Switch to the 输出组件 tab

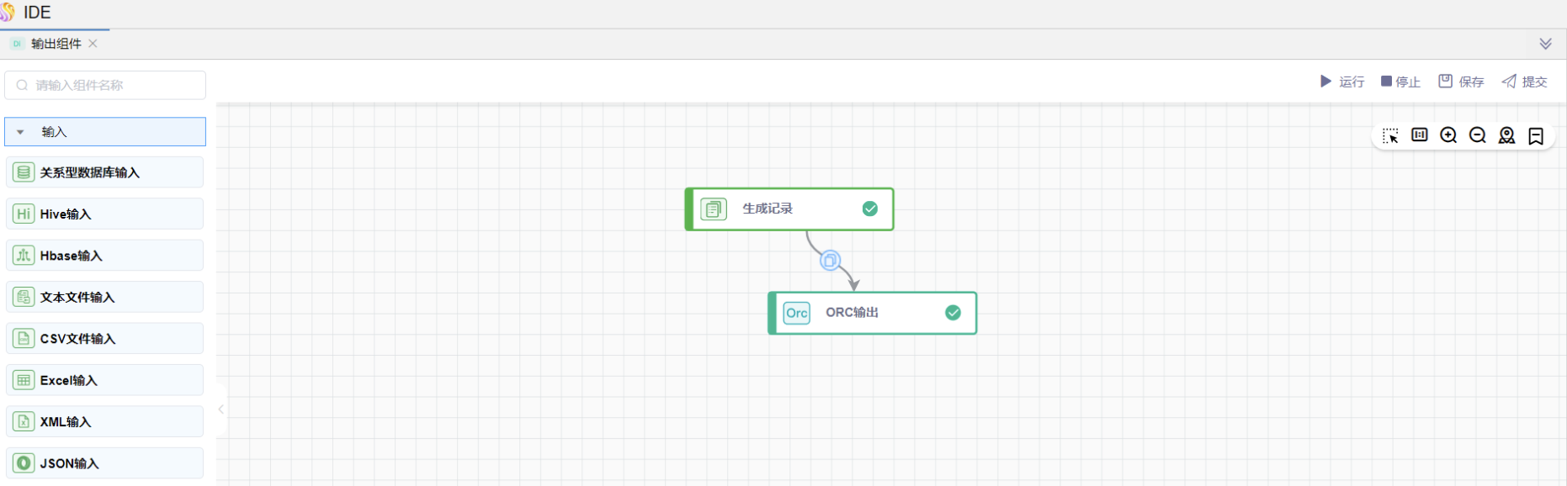pyautogui.click(x=56, y=44)
